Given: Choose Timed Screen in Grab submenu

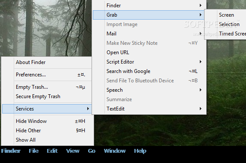Looking at the screenshot, I should pos(226,34).
